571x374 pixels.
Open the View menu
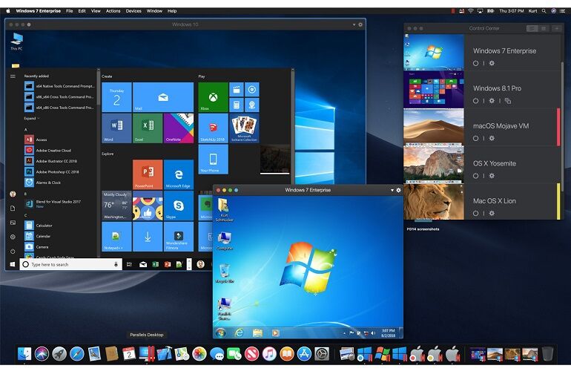[96, 11]
